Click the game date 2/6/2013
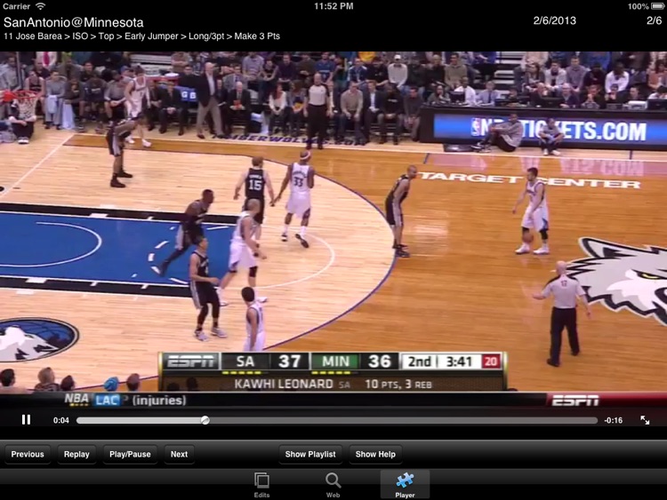The width and height of the screenshot is (667, 500). pyautogui.click(x=555, y=20)
